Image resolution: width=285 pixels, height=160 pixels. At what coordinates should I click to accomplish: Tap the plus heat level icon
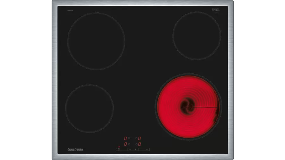tap(136, 149)
